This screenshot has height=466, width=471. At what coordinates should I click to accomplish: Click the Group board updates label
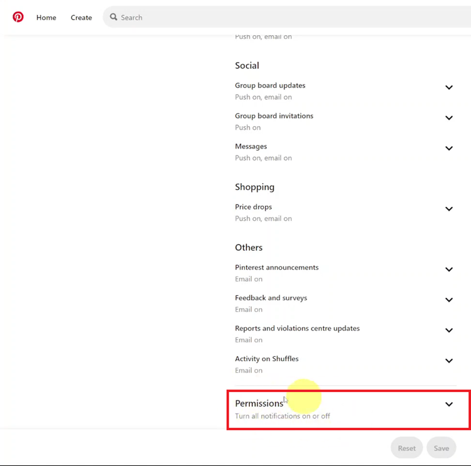[x=270, y=85]
